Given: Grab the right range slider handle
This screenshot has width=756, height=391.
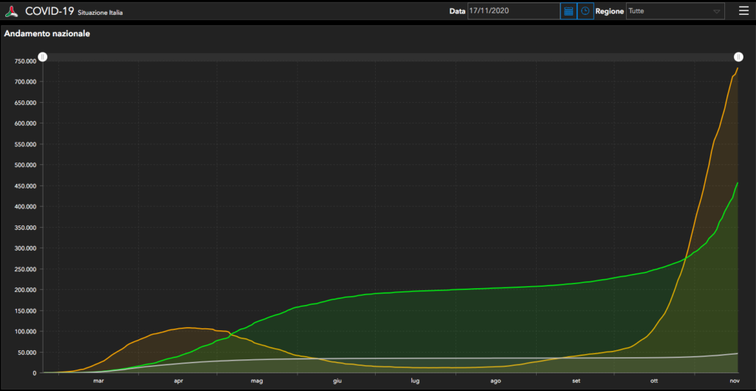Looking at the screenshot, I should (738, 57).
